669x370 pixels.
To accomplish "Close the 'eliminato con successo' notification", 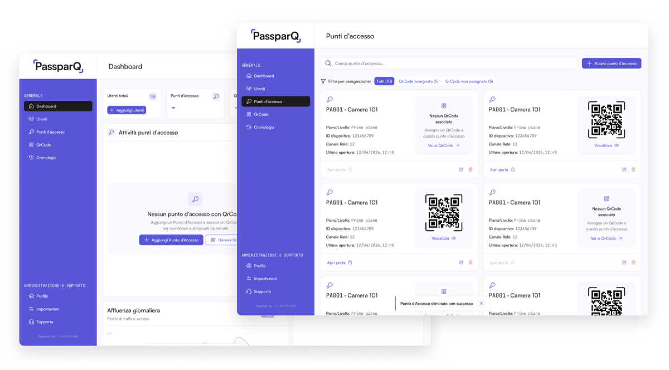I will tap(481, 304).
